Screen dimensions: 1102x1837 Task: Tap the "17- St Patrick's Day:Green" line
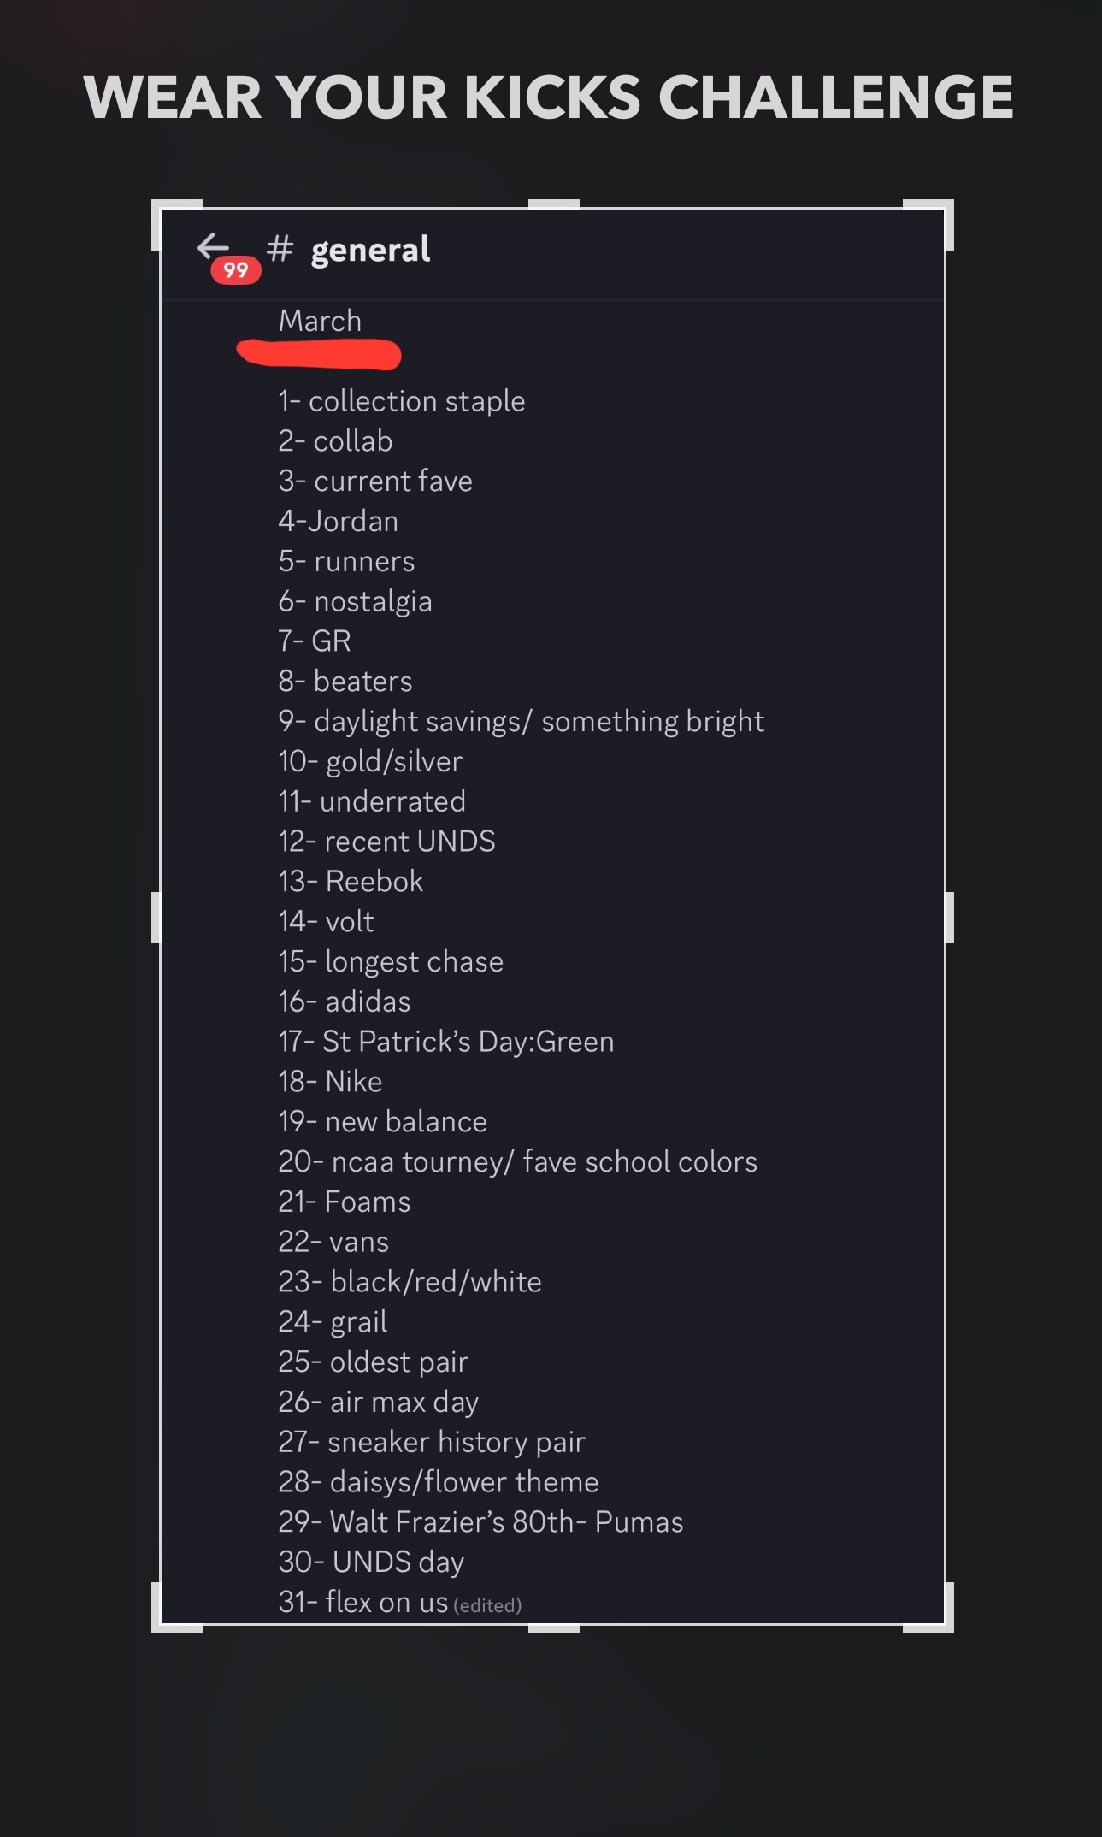click(x=445, y=1042)
